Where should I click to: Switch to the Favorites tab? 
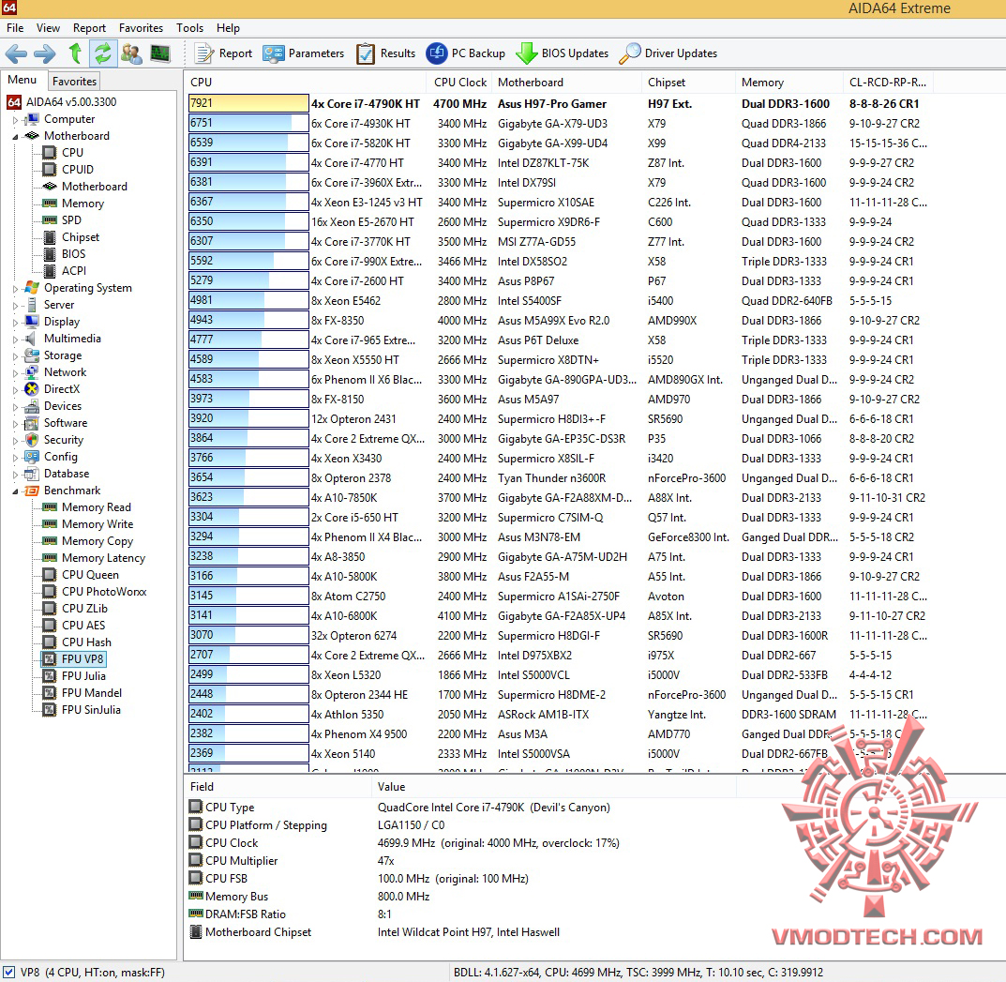pyautogui.click(x=74, y=82)
